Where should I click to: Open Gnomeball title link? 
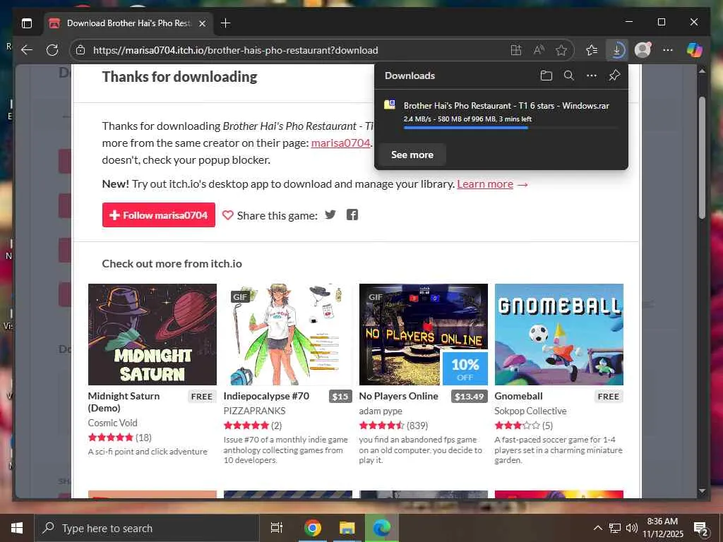click(518, 396)
